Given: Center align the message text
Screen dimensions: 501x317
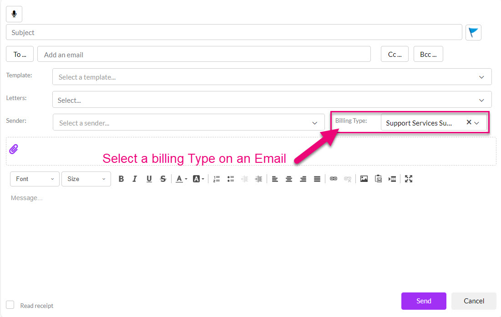Looking at the screenshot, I should [289, 179].
